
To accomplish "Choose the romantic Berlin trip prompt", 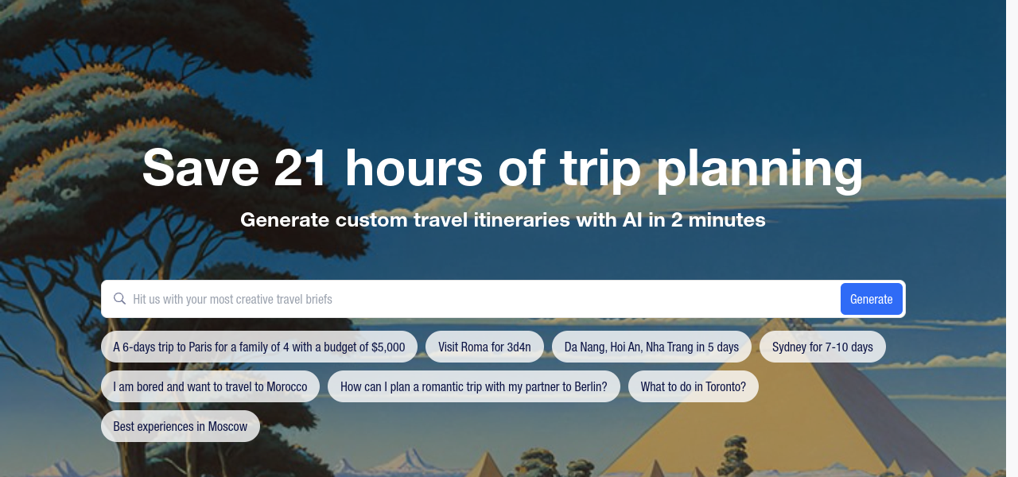I will [x=473, y=386].
